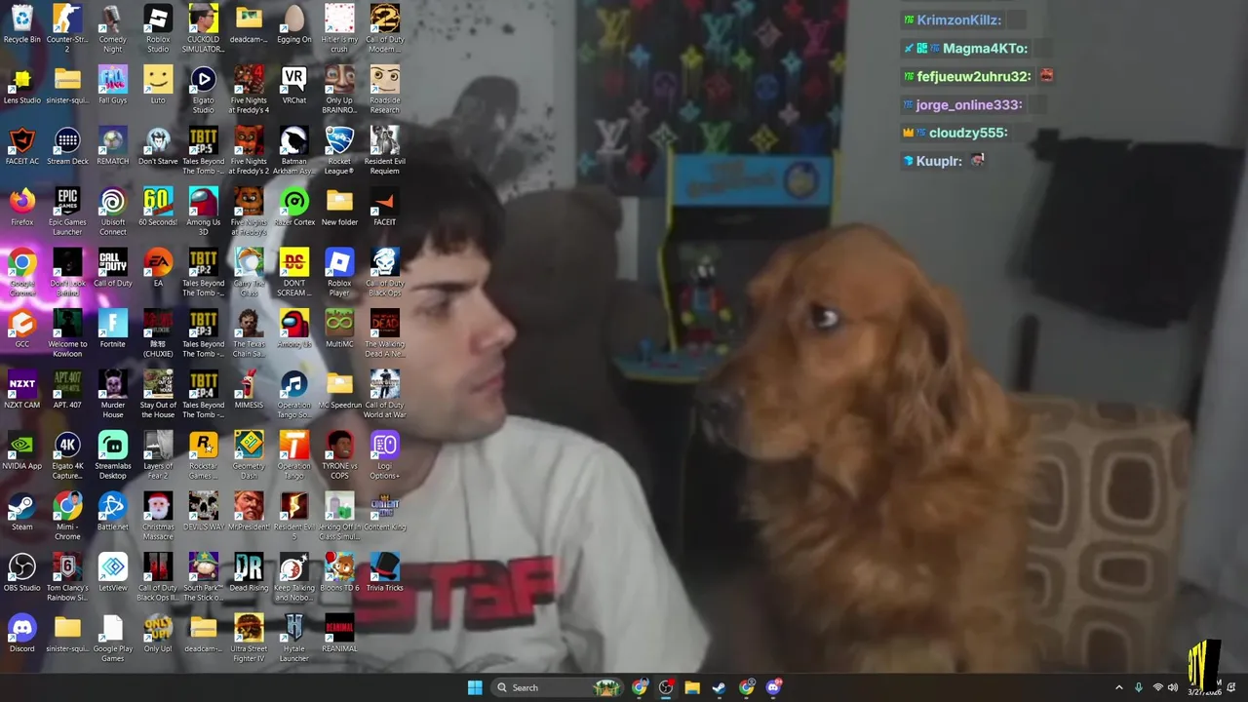Open LetsView desktop icon

[112, 572]
